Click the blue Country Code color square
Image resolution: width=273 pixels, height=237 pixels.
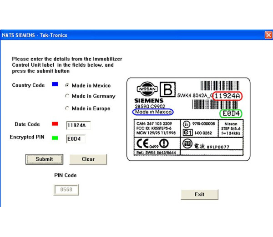55,84
